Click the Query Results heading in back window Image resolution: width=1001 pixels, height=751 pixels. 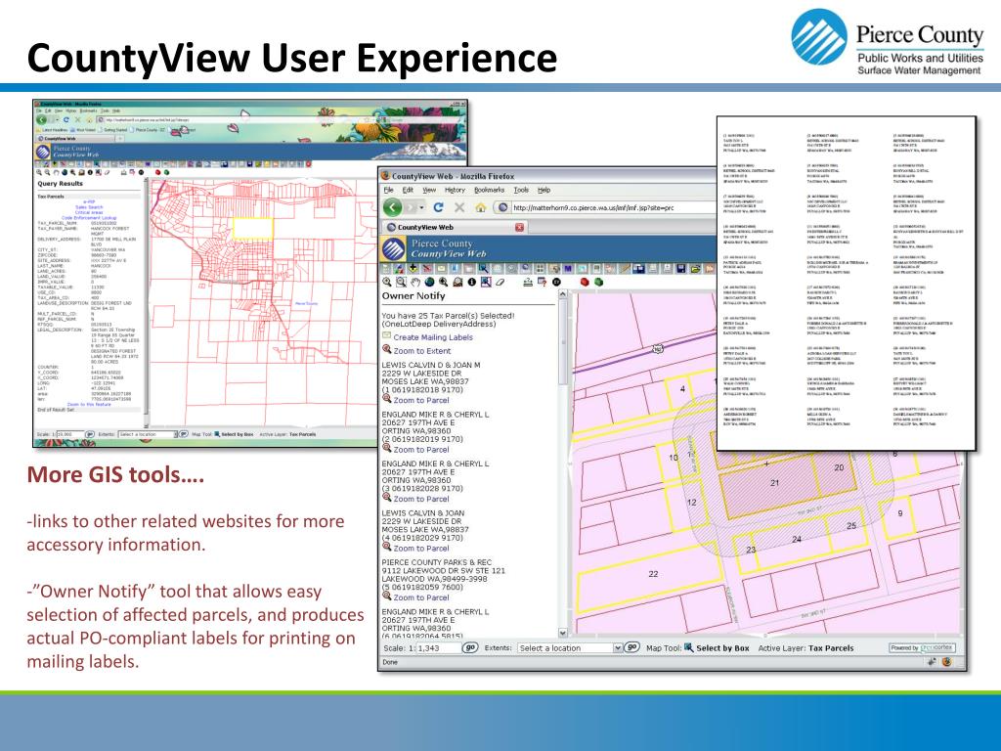[60, 183]
